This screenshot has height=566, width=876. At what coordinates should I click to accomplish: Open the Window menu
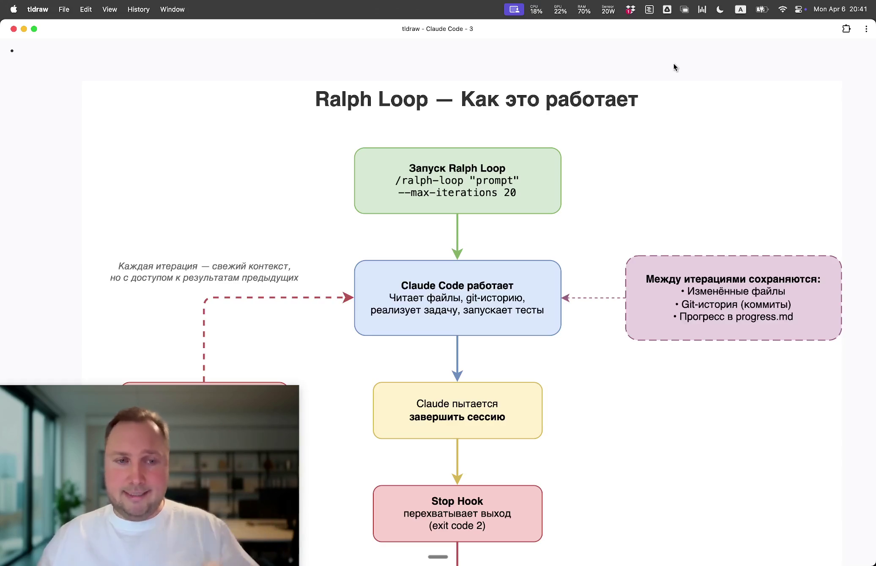coord(172,9)
